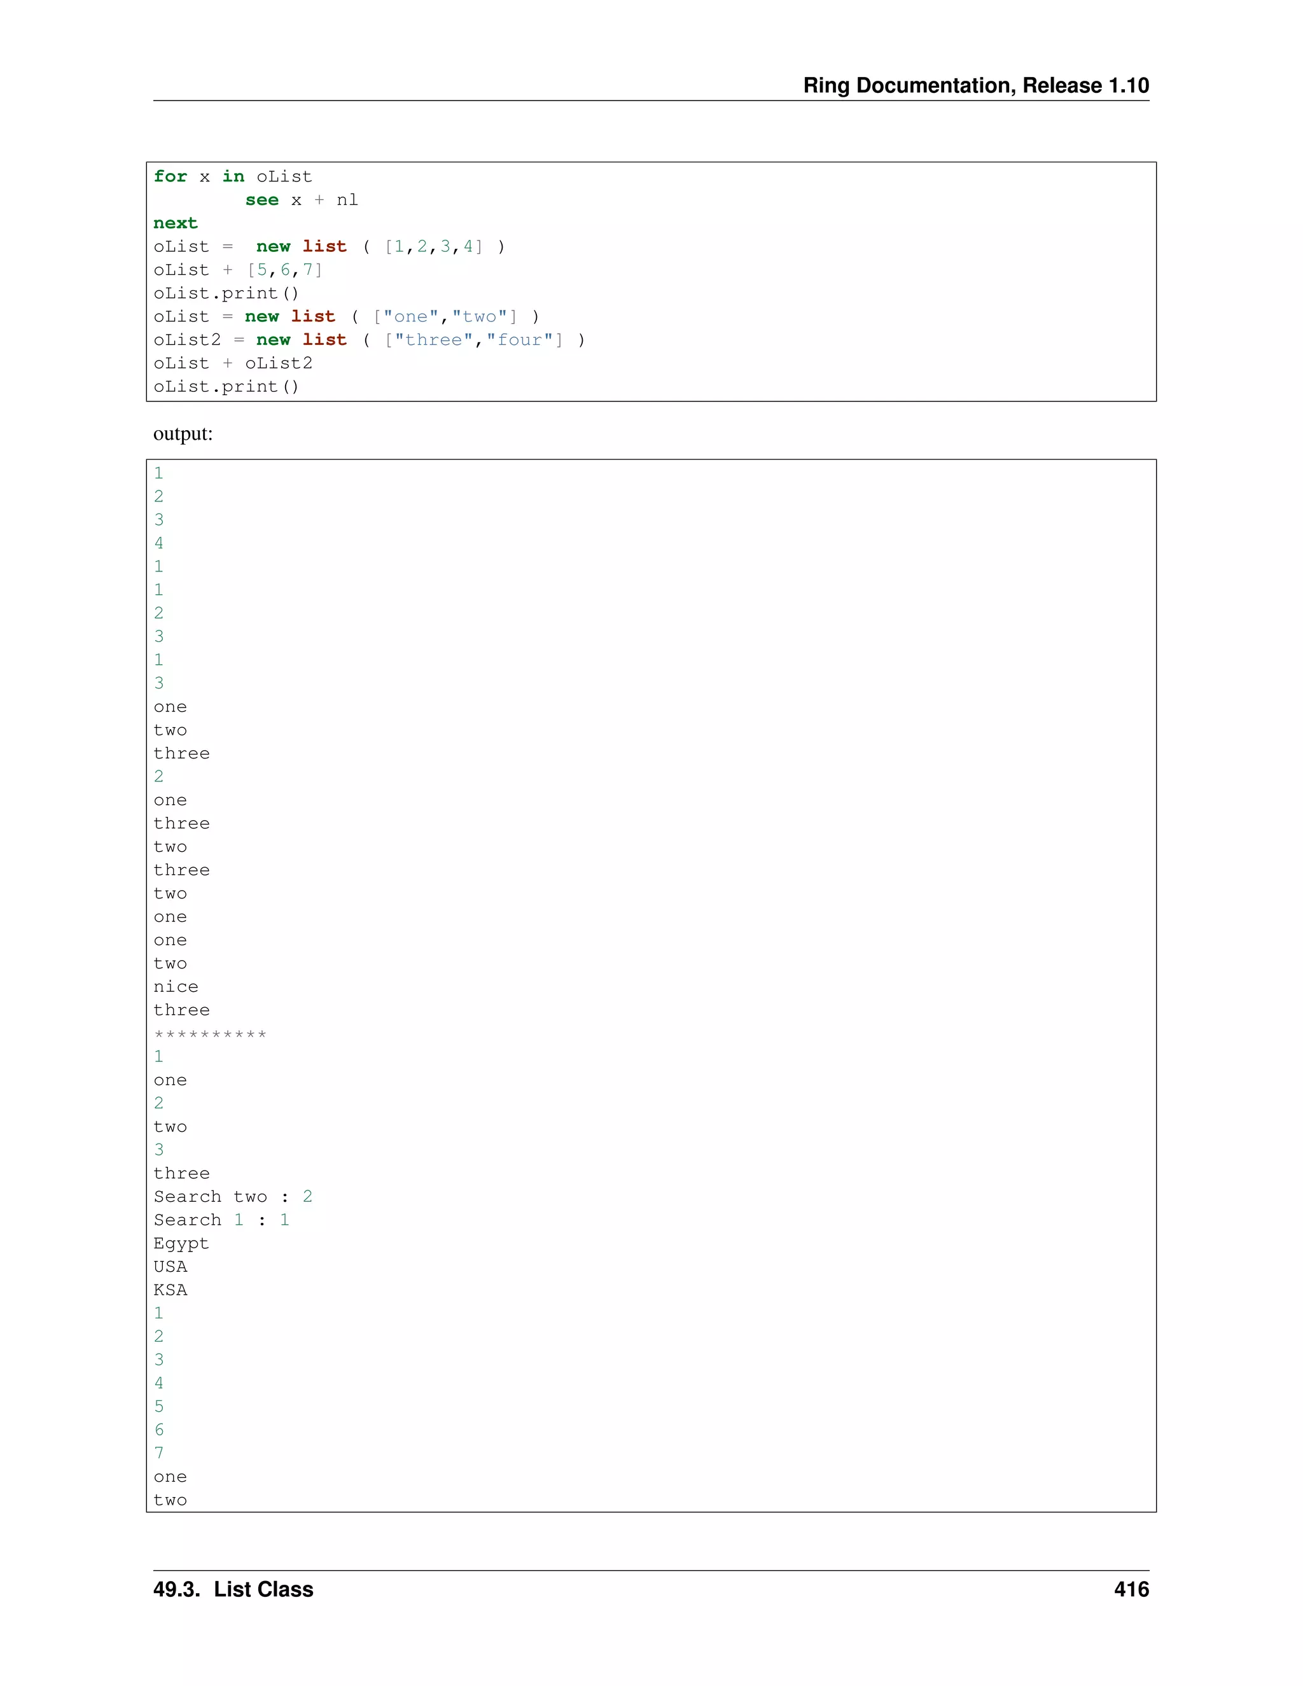
Task: Click the header 'Ring Documentation, Release 1.10'
Action: [976, 85]
